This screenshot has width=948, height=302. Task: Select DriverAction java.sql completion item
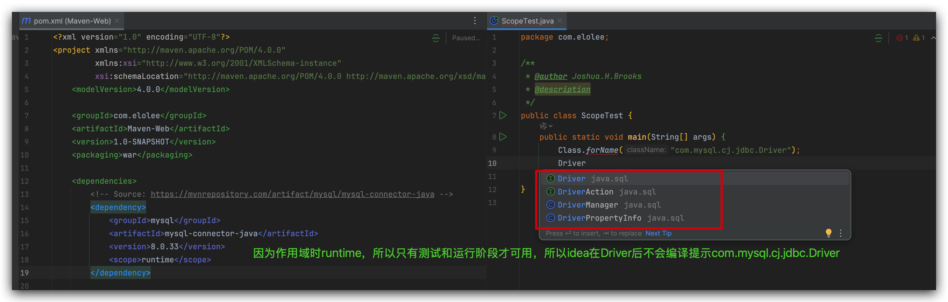coord(694,192)
